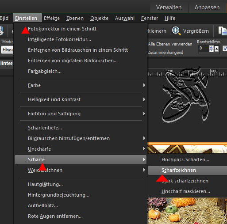
Task: Click the pumpkin straw photo on the canvas
Action: [187, 211]
